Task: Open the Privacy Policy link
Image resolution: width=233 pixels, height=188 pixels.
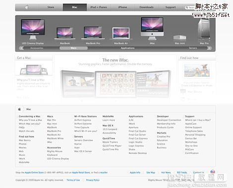Action: point(93,180)
